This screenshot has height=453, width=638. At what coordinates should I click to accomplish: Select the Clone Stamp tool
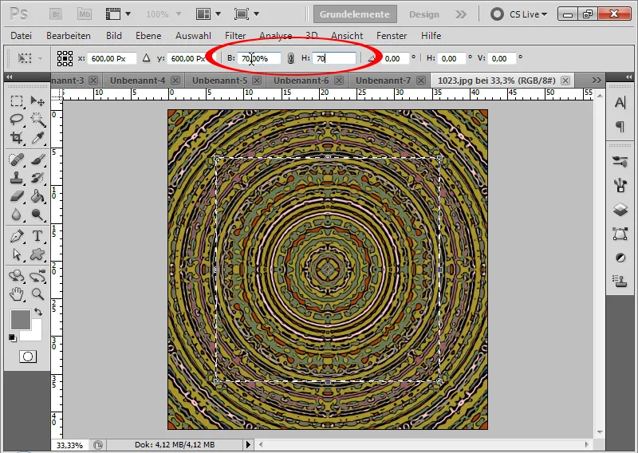coord(17,178)
